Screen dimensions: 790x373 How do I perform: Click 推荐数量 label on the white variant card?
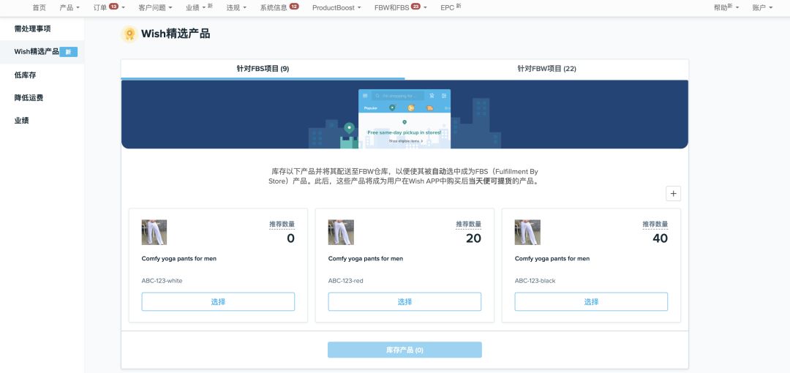pos(282,225)
